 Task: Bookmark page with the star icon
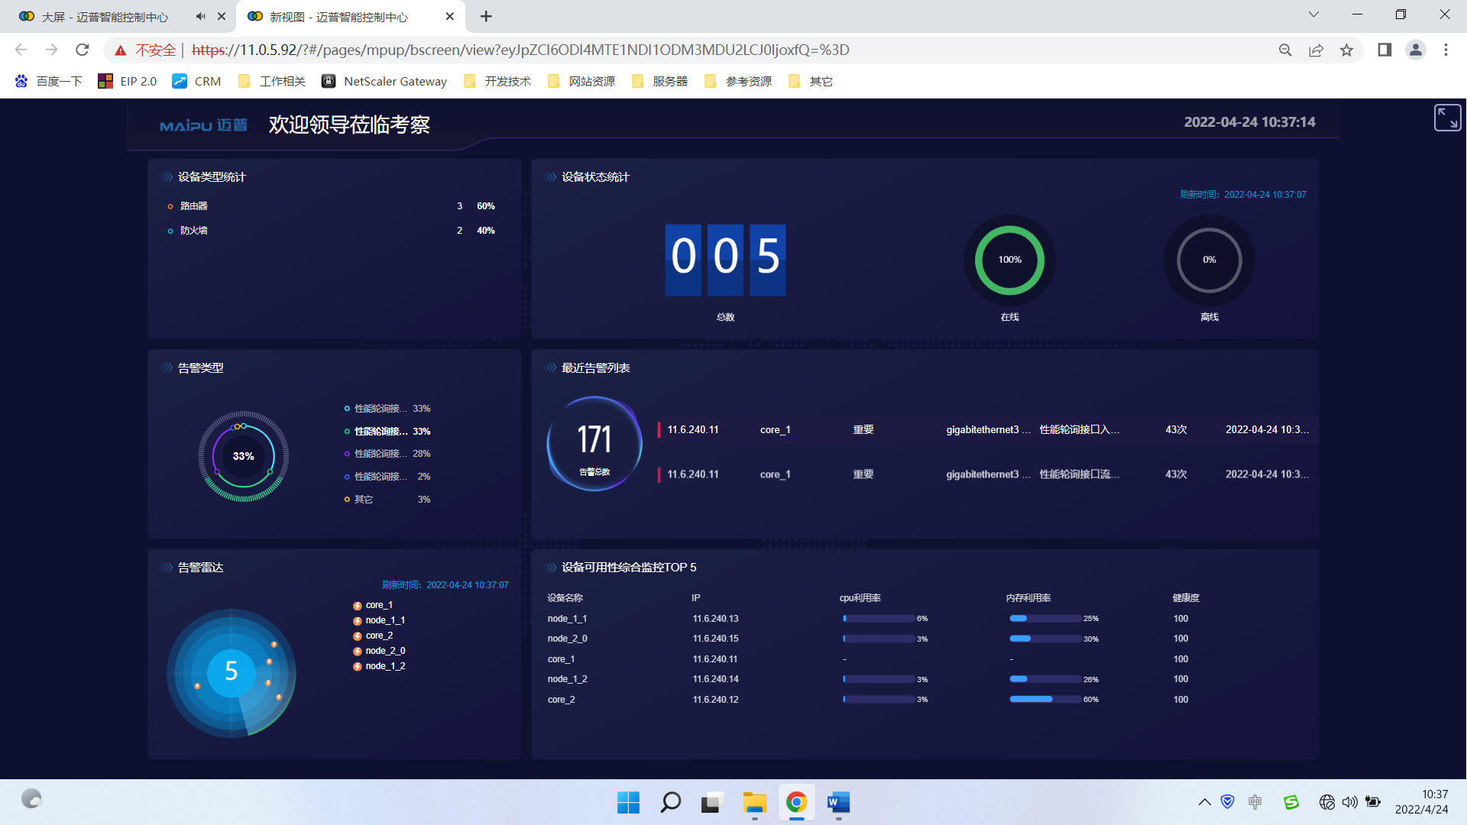pyautogui.click(x=1346, y=50)
